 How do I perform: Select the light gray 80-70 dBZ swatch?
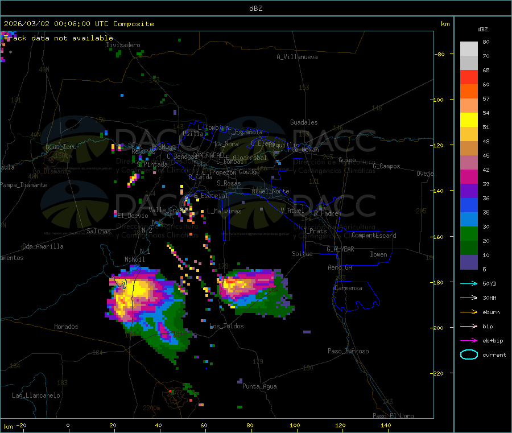point(469,49)
